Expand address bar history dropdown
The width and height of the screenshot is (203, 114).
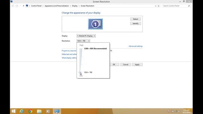pos(155,6)
